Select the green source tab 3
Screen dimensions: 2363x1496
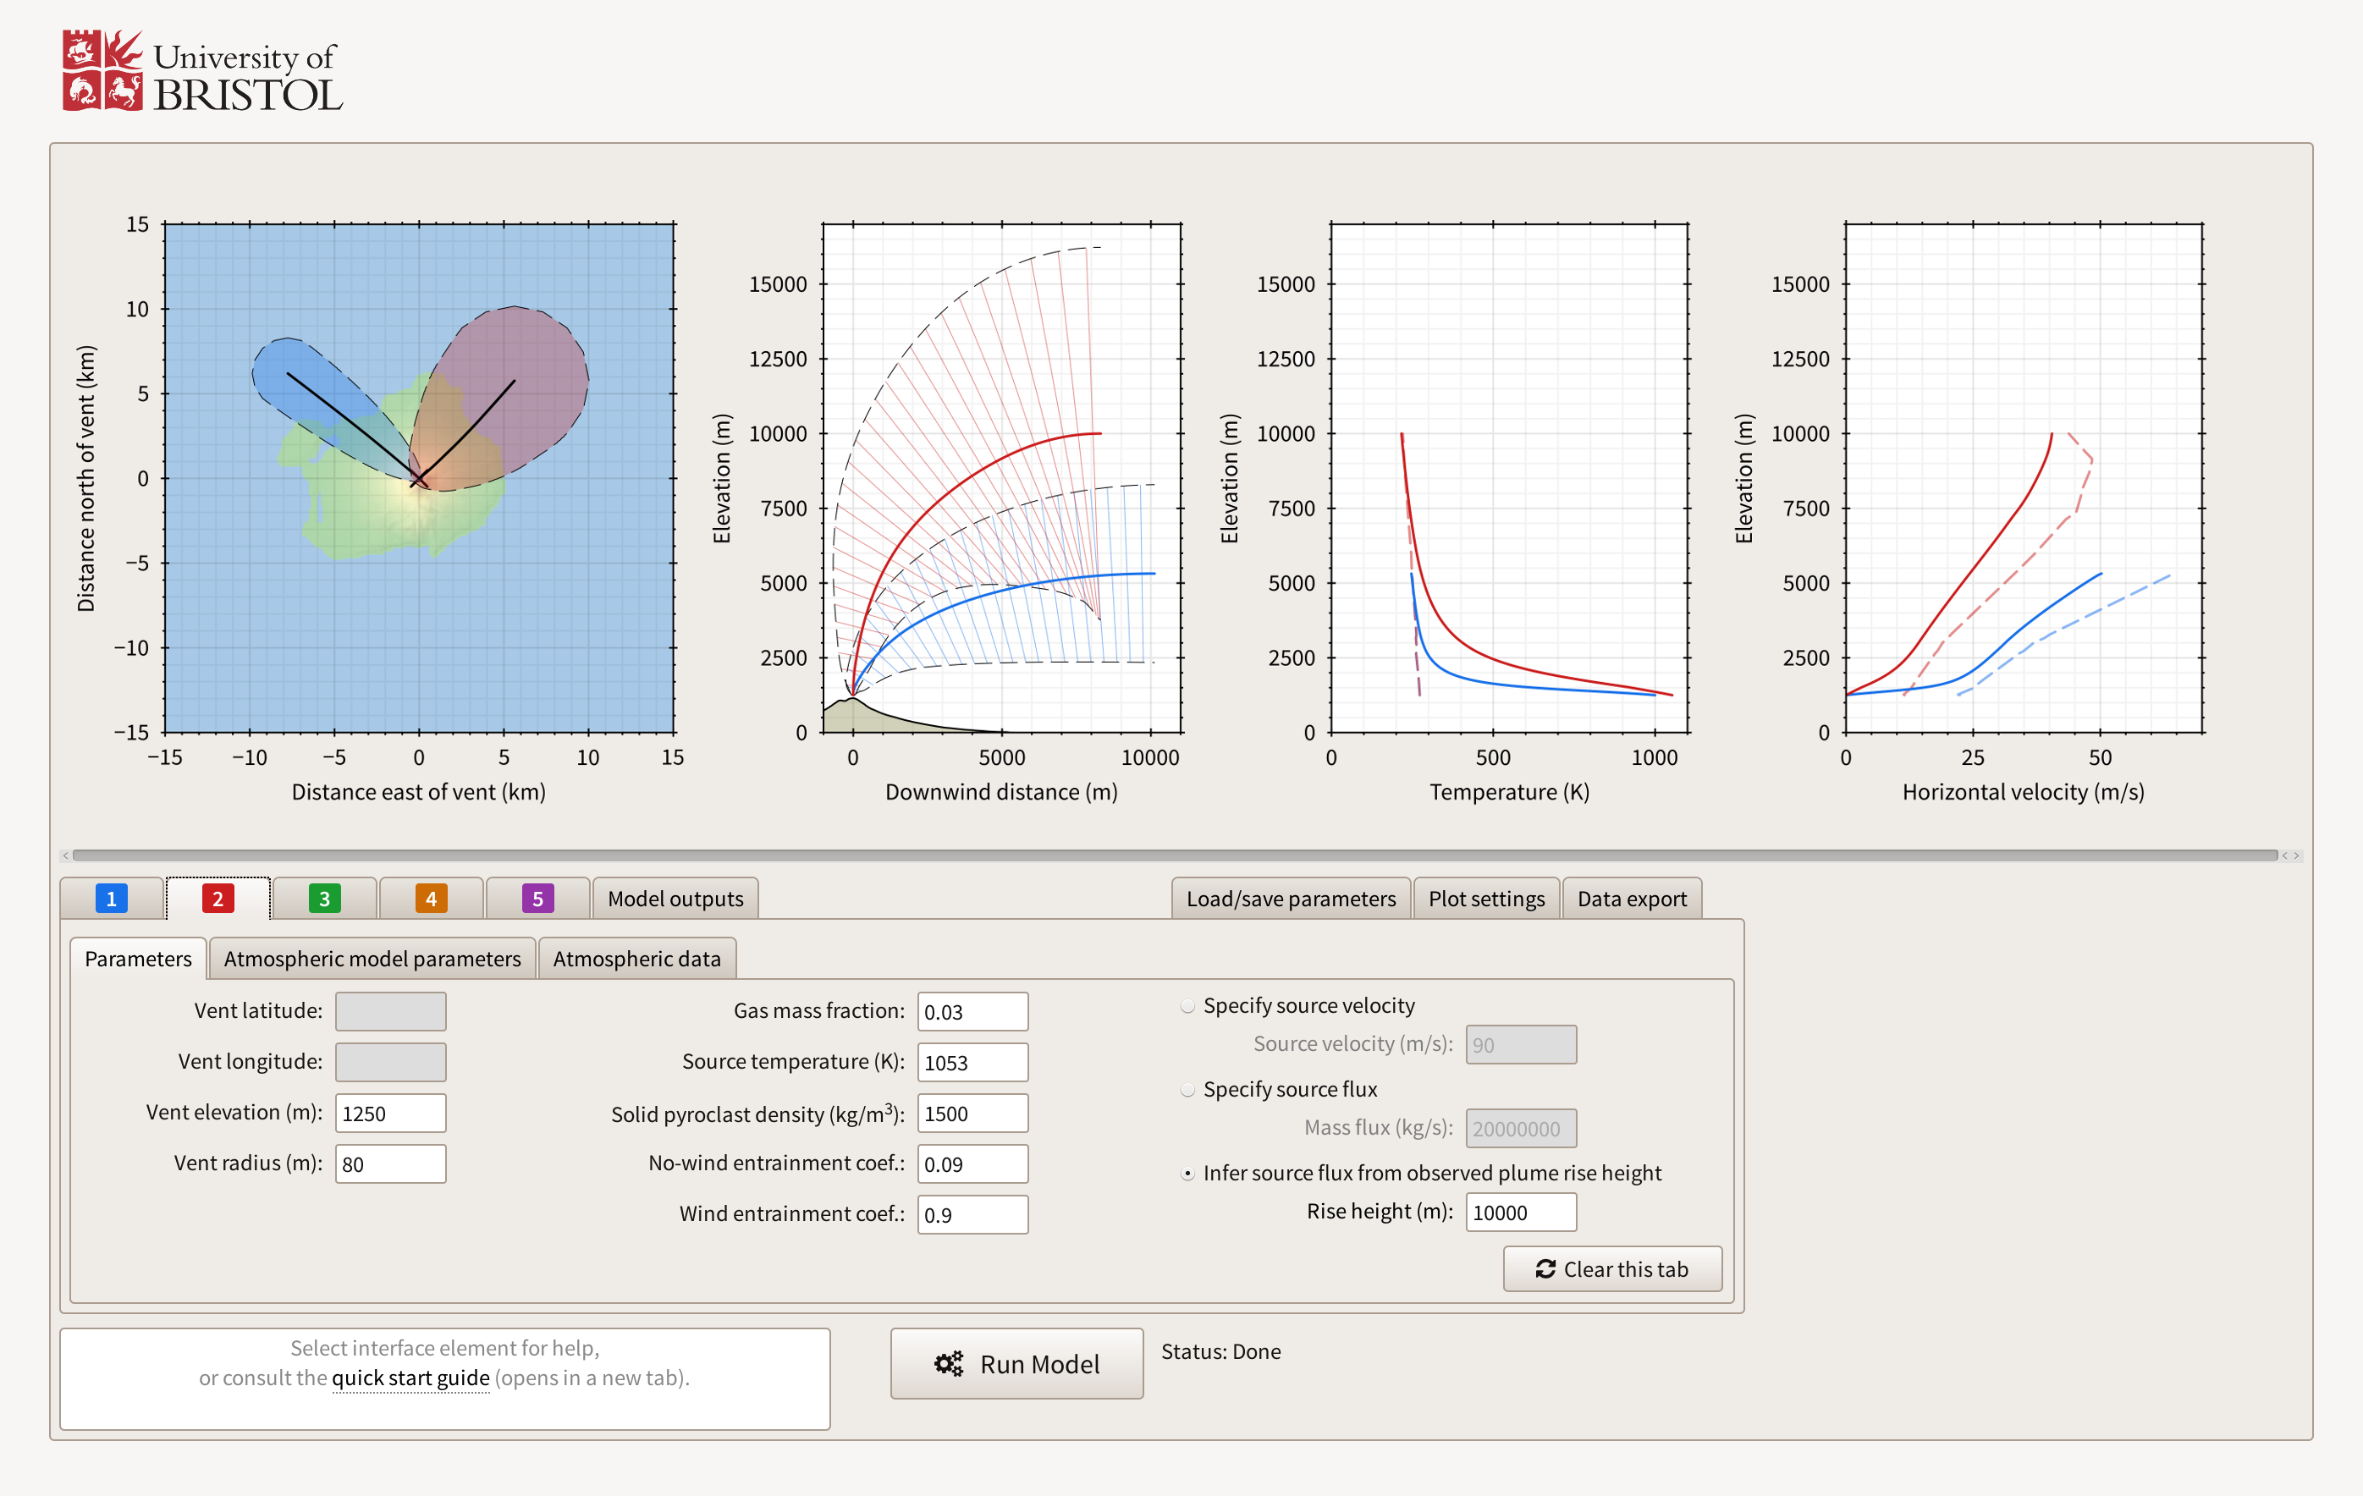(x=324, y=899)
